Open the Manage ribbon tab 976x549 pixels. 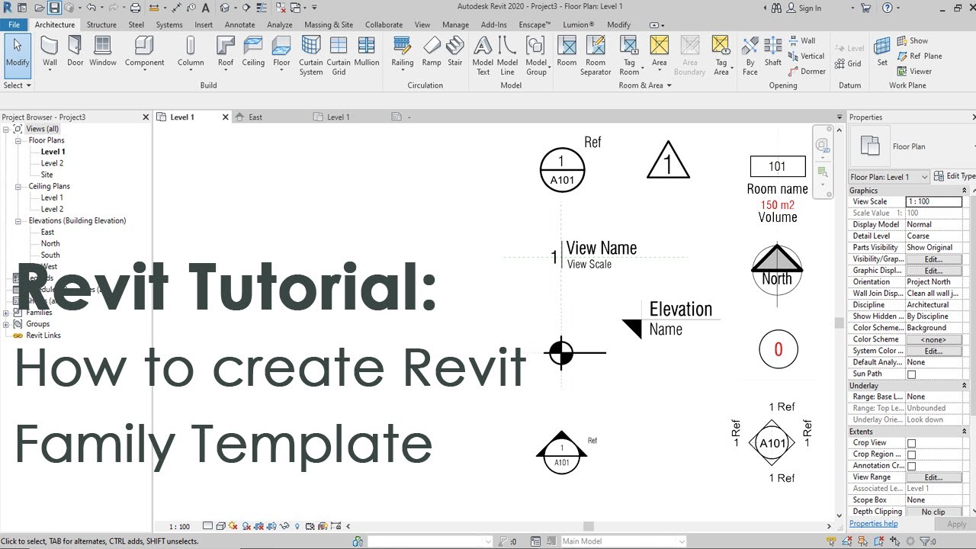(x=455, y=24)
